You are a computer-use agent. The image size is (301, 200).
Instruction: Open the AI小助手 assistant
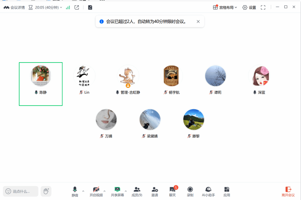(208, 191)
